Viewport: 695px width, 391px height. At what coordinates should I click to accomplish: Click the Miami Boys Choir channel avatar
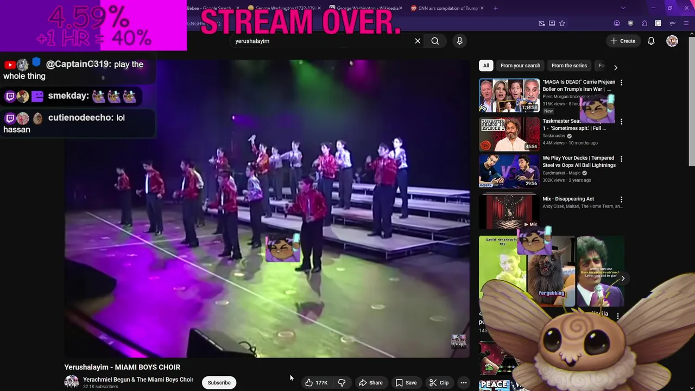pos(72,383)
